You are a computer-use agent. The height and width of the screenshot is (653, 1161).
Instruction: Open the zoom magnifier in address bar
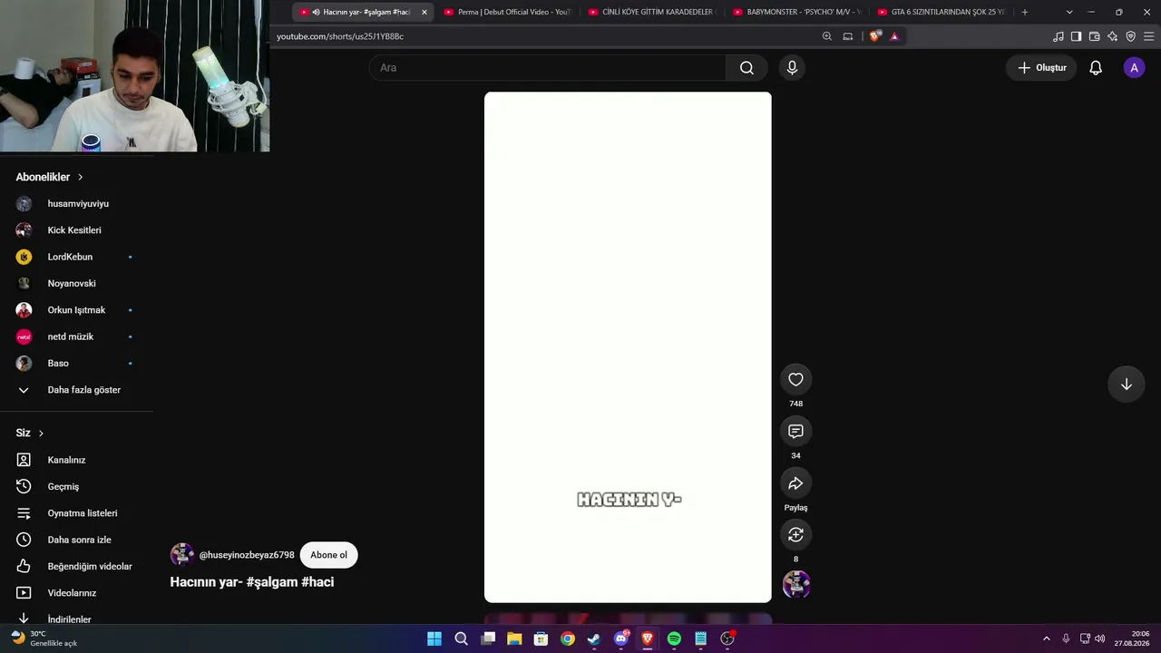point(826,36)
